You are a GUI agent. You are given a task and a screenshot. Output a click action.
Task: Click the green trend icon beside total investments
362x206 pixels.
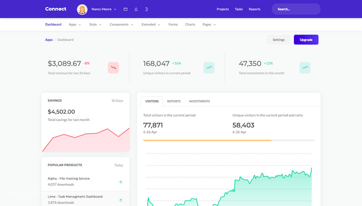tap(305, 68)
